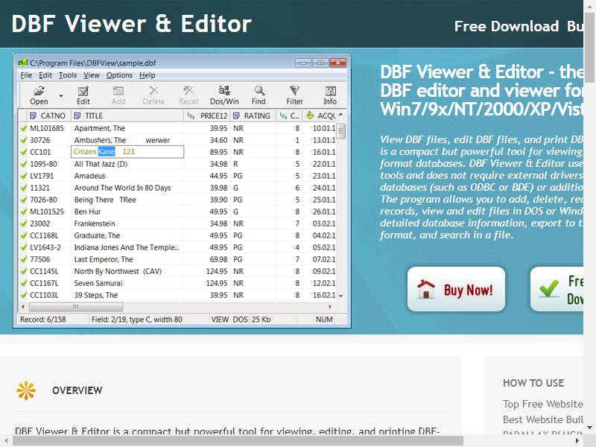Click the ACQU column header
The image size is (596, 447).
pos(321,115)
